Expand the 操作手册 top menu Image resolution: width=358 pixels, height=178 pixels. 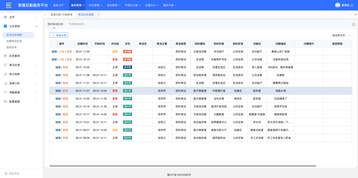click(170, 5)
